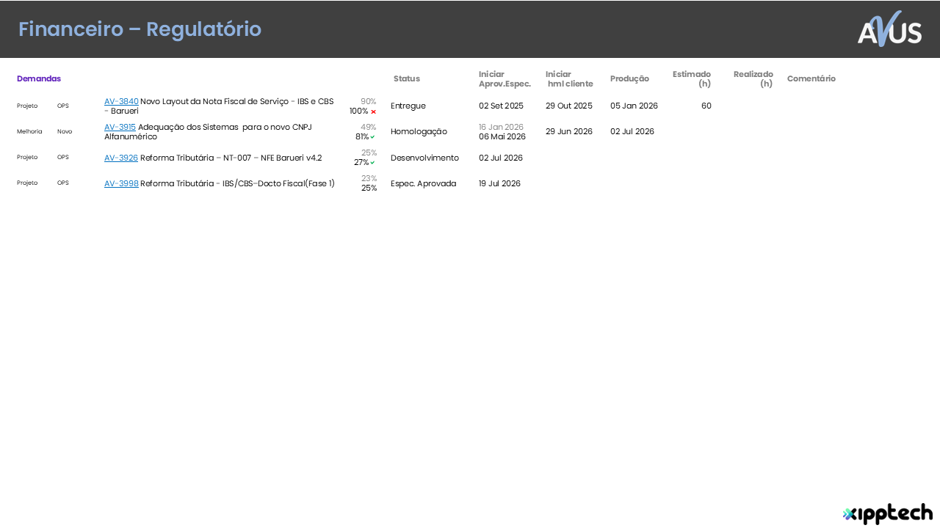This screenshot has height=528, width=940.
Task: Click the Produção column header
Action: [x=629, y=78]
